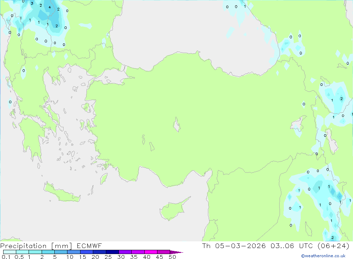The height and width of the screenshot is (259, 353).
Task: Click the 5–10 mm legend color swatch
Action: coord(61,252)
